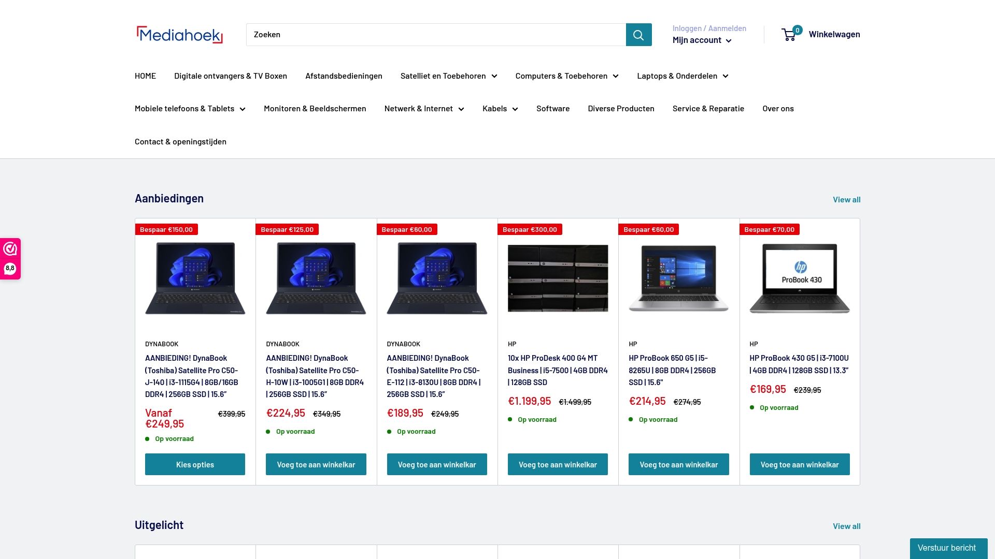
Task: Add HP ProBook 430 G5 to winkelkar
Action: pos(800,464)
